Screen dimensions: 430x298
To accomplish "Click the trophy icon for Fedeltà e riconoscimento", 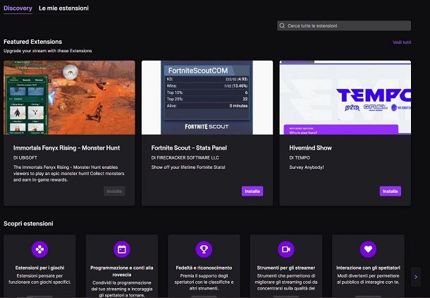I will coord(204,249).
